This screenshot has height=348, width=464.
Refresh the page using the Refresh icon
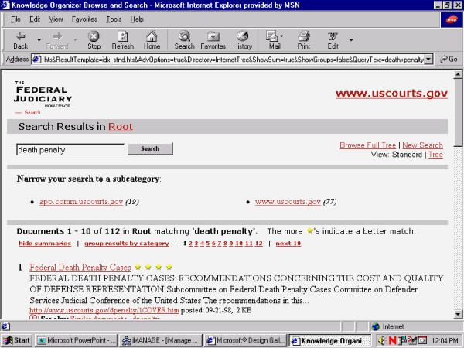pyautogui.click(x=122, y=39)
